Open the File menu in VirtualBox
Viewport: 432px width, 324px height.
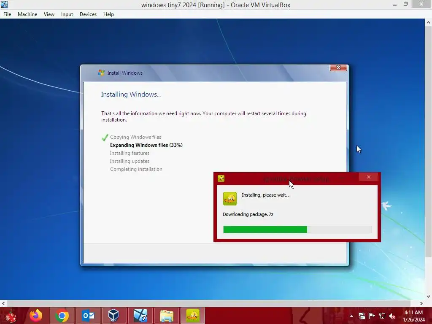coord(7,14)
